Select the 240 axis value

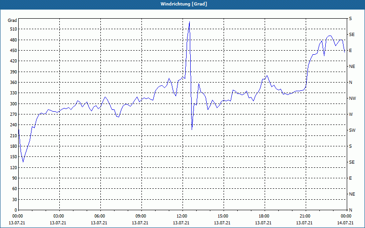[14, 125]
